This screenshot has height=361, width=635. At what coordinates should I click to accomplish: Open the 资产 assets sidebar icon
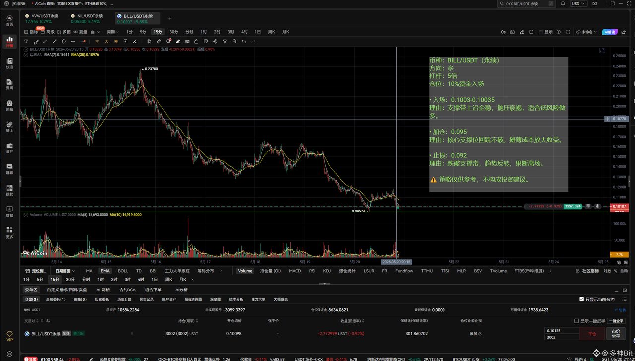pyautogui.click(x=9, y=148)
